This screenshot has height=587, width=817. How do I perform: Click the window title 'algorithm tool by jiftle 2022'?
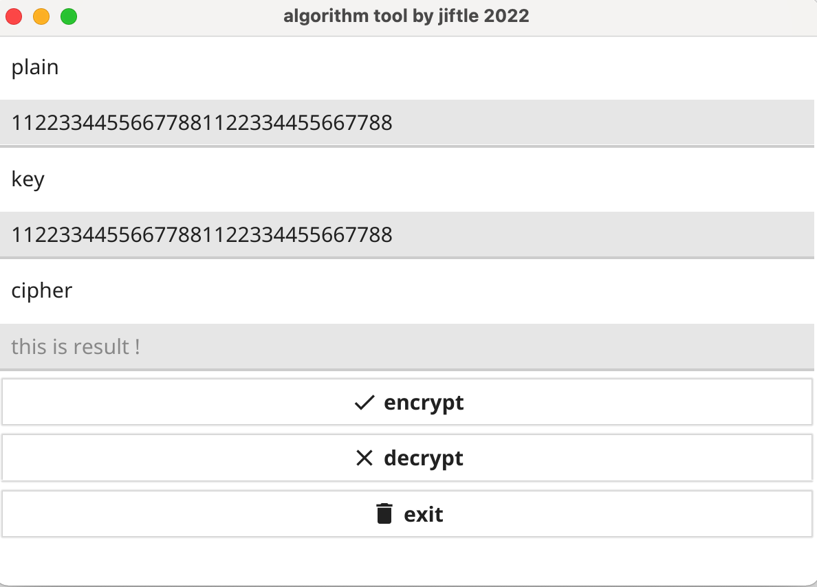[407, 15]
